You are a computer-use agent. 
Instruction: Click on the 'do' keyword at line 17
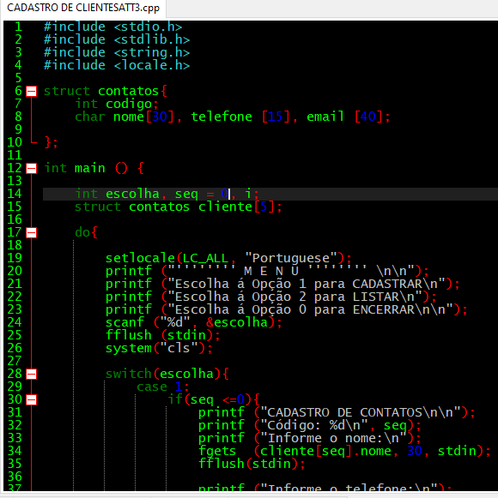[x=82, y=233]
